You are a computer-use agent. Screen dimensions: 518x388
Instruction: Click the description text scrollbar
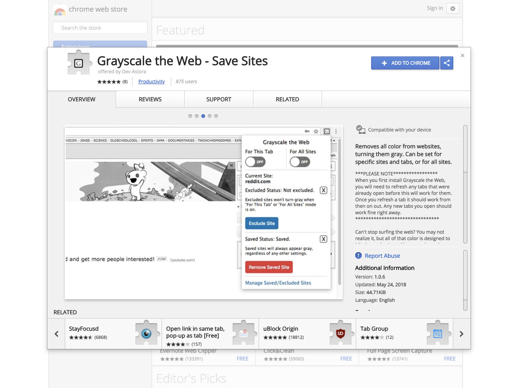tap(465, 184)
